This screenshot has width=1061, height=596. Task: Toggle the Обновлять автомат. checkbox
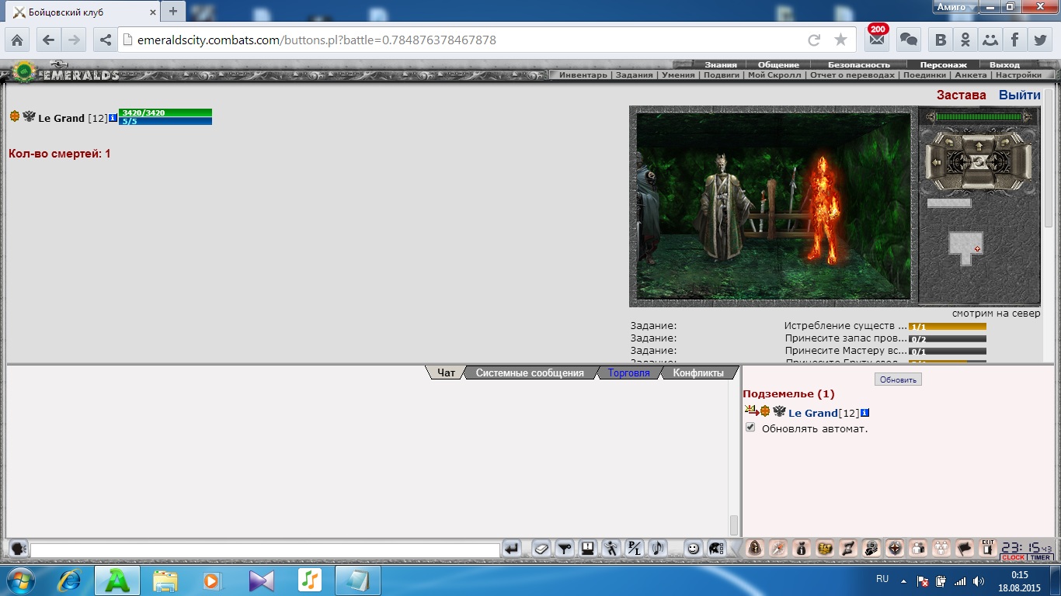pyautogui.click(x=750, y=428)
